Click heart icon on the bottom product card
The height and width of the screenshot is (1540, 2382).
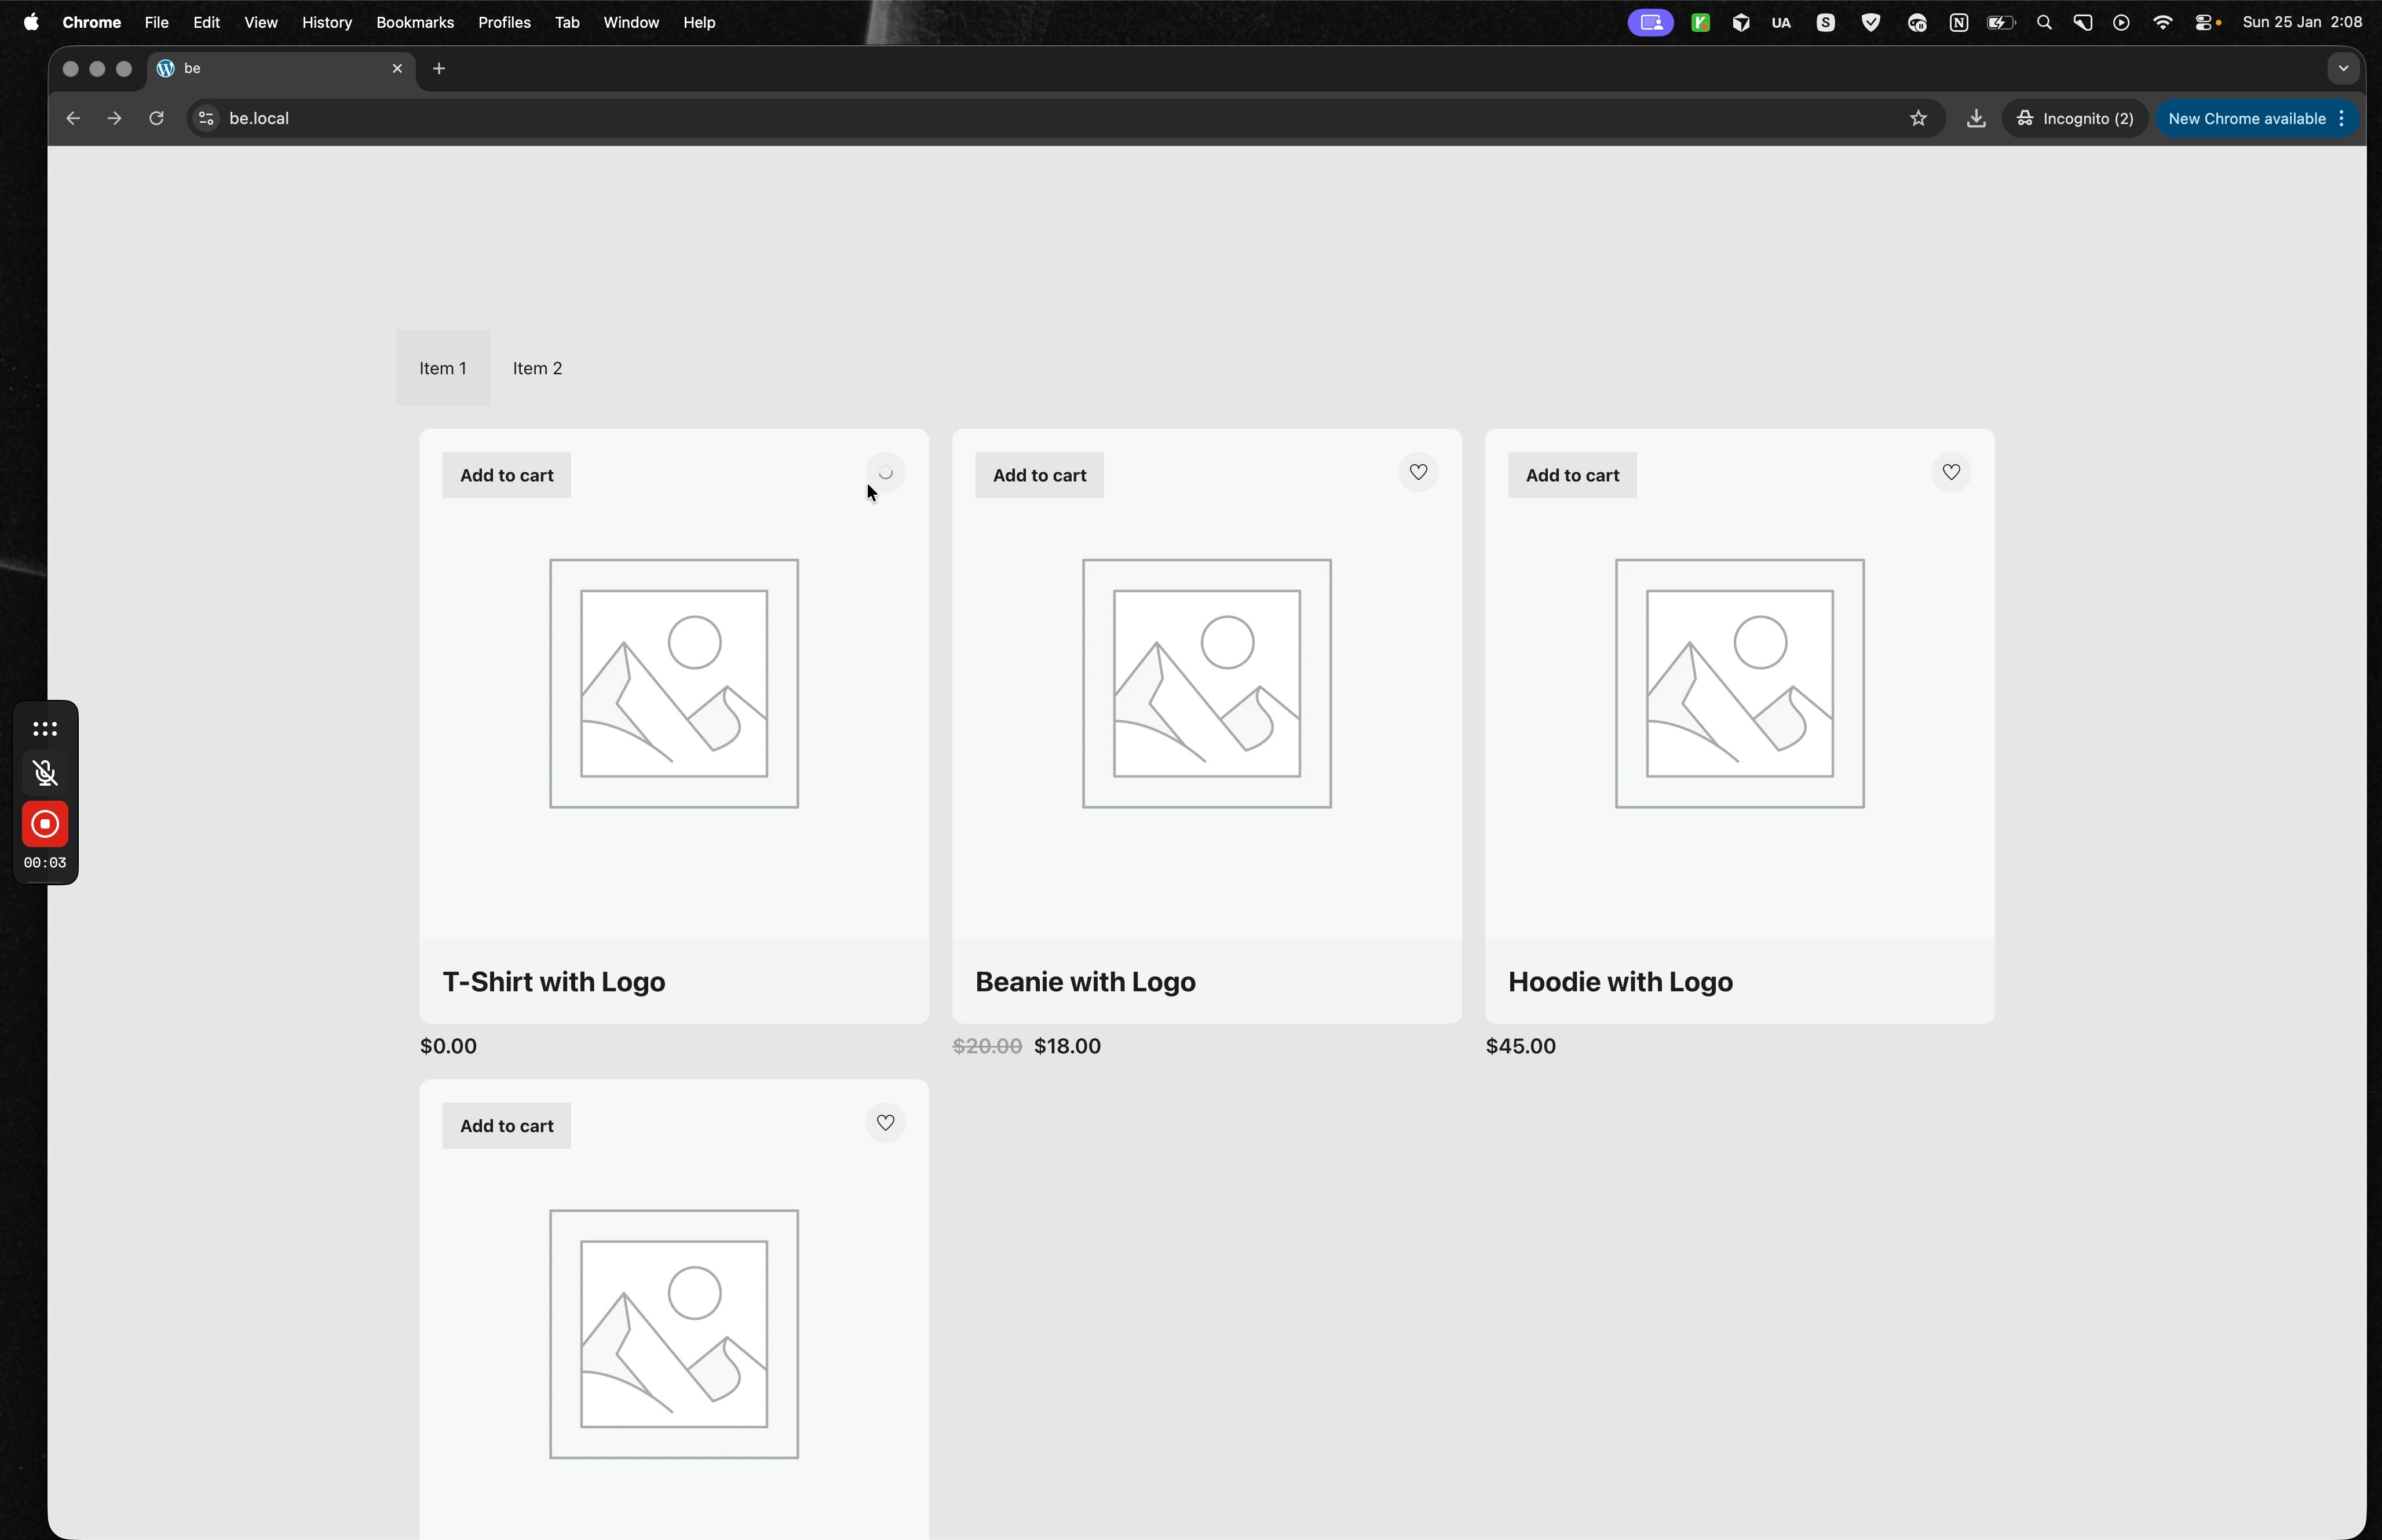click(x=885, y=1123)
